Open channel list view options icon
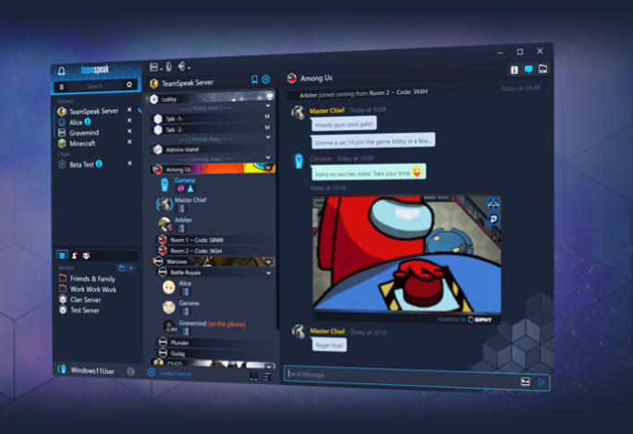 (x=266, y=377)
